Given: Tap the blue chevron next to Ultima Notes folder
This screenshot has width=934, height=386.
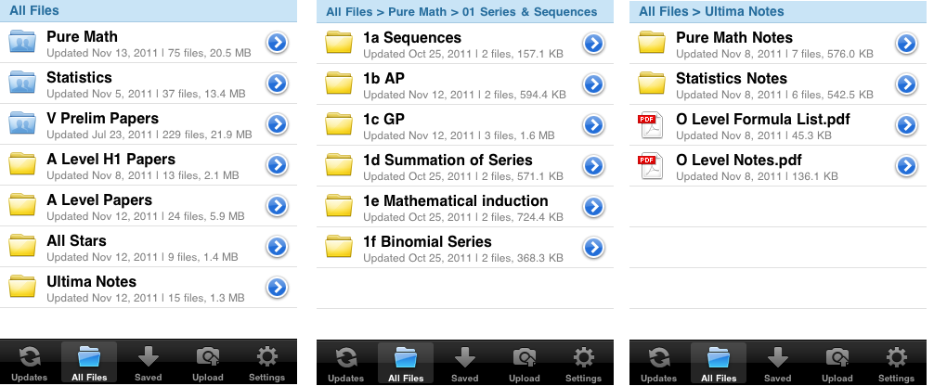Looking at the screenshot, I should coord(276,288).
